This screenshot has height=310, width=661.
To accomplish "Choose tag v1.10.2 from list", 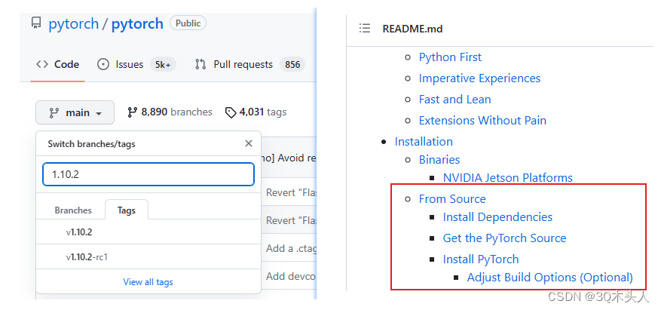I will pos(79,232).
